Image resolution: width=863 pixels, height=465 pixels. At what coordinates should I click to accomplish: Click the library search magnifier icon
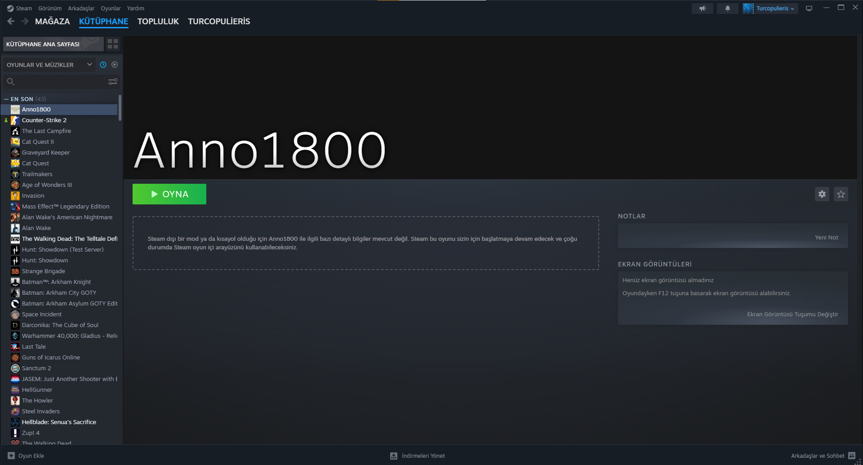(11, 82)
